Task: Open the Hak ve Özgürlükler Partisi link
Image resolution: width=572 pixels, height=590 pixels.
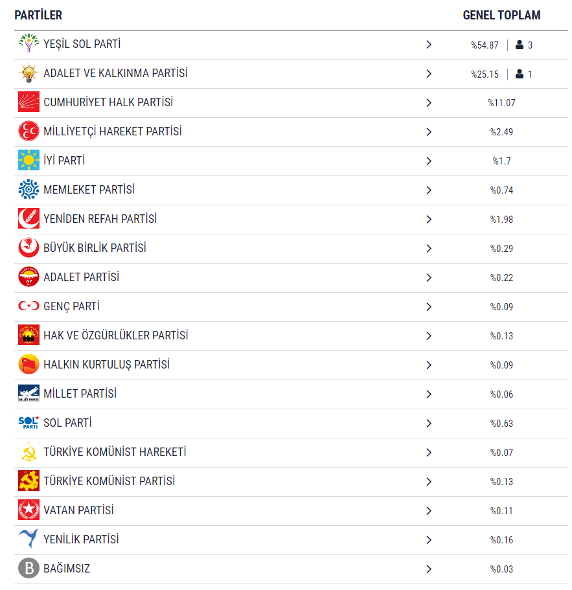Action: (115, 335)
